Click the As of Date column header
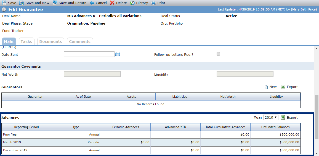319x156 pixels. click(83, 97)
